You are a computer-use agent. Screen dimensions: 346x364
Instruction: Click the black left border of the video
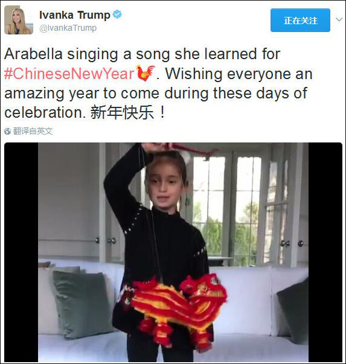[x=21, y=252]
